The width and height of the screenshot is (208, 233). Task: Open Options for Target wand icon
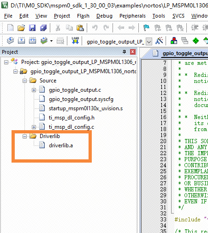pyautogui.click(x=159, y=41)
